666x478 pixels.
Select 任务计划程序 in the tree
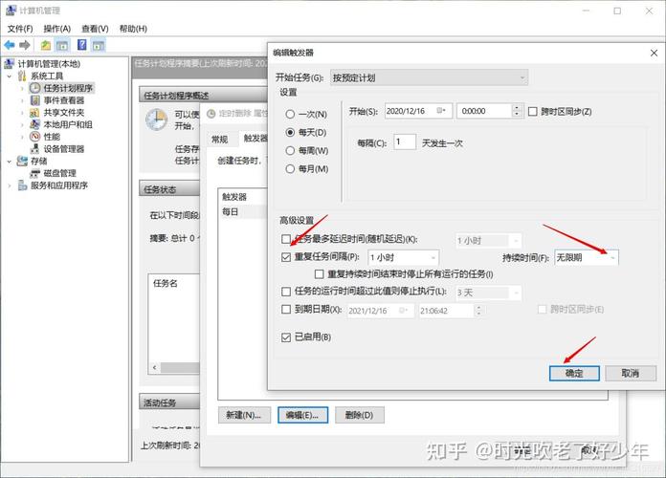[67, 88]
